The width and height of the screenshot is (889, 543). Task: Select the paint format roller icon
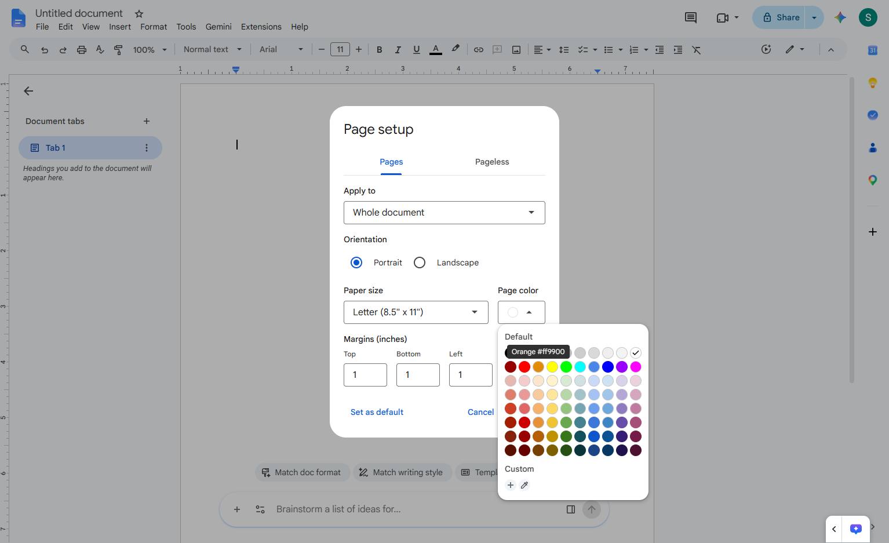[118, 50]
